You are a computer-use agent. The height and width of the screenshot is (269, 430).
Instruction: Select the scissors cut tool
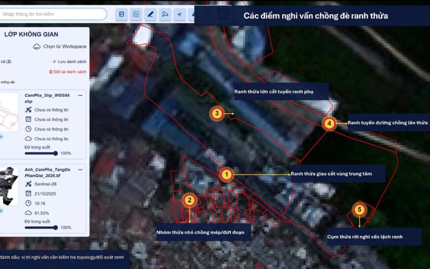point(179,14)
